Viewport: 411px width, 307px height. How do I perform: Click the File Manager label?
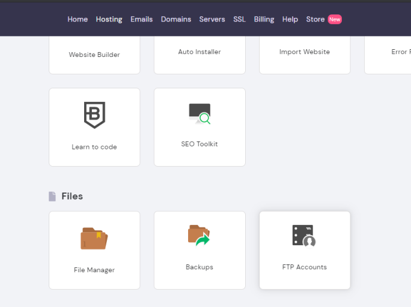(94, 270)
